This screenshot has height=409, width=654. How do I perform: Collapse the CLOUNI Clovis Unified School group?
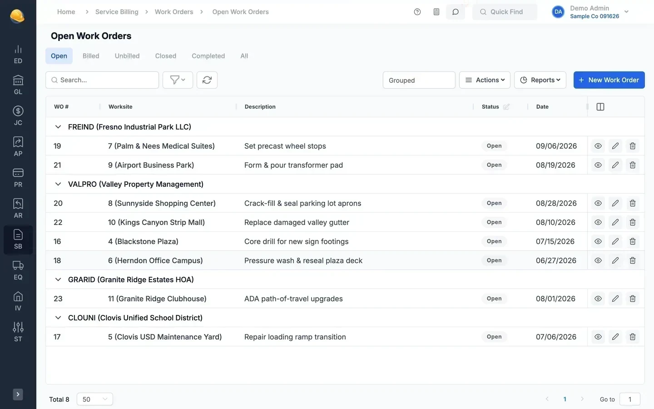click(58, 318)
